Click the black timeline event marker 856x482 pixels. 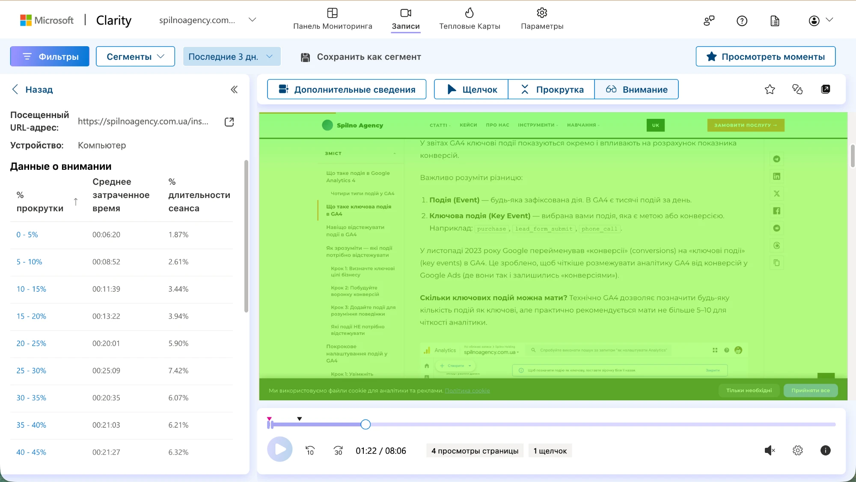pyautogui.click(x=300, y=419)
